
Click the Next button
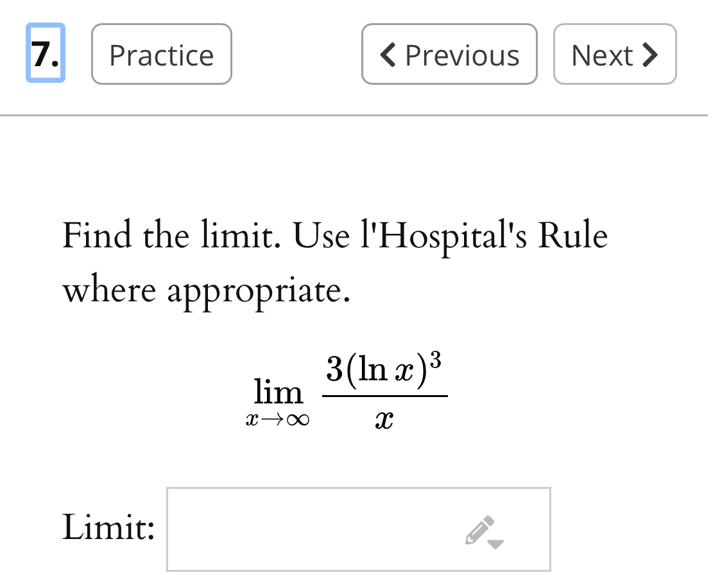tap(614, 55)
